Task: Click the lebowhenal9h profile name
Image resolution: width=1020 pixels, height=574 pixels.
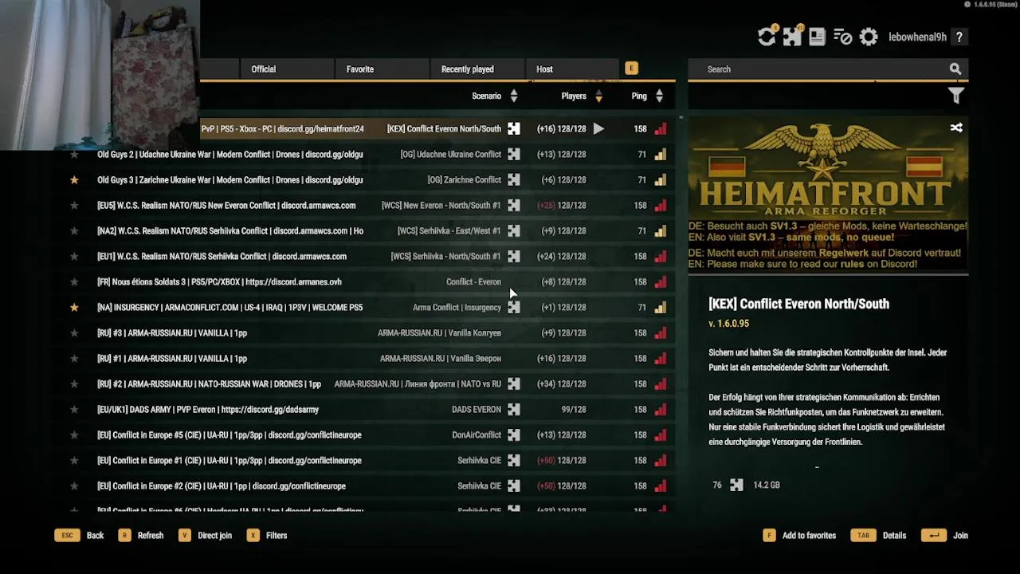Action: pos(917,37)
